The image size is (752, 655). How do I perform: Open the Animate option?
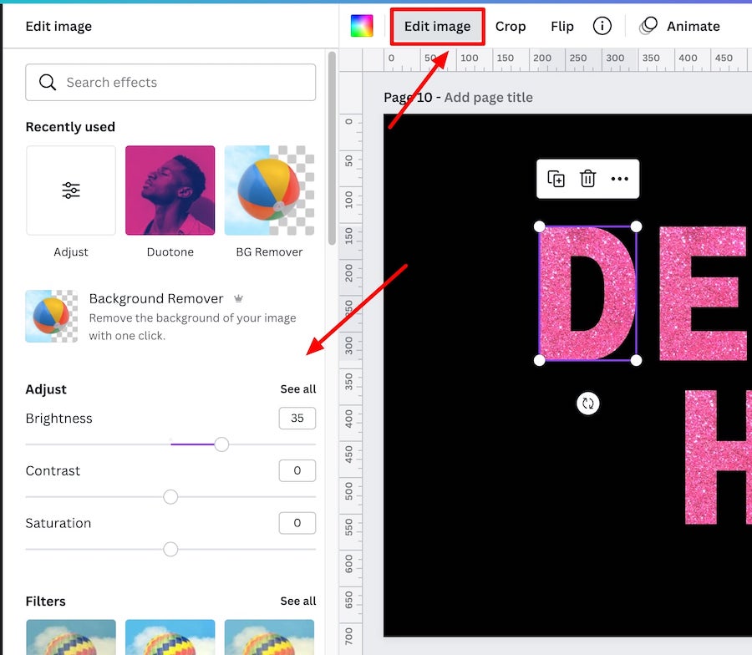tap(693, 27)
